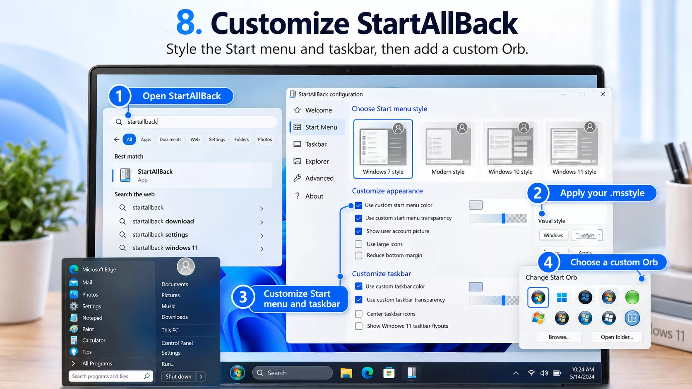692x389 pixels.
Task: Enable Use large icons checkbox
Action: [359, 244]
